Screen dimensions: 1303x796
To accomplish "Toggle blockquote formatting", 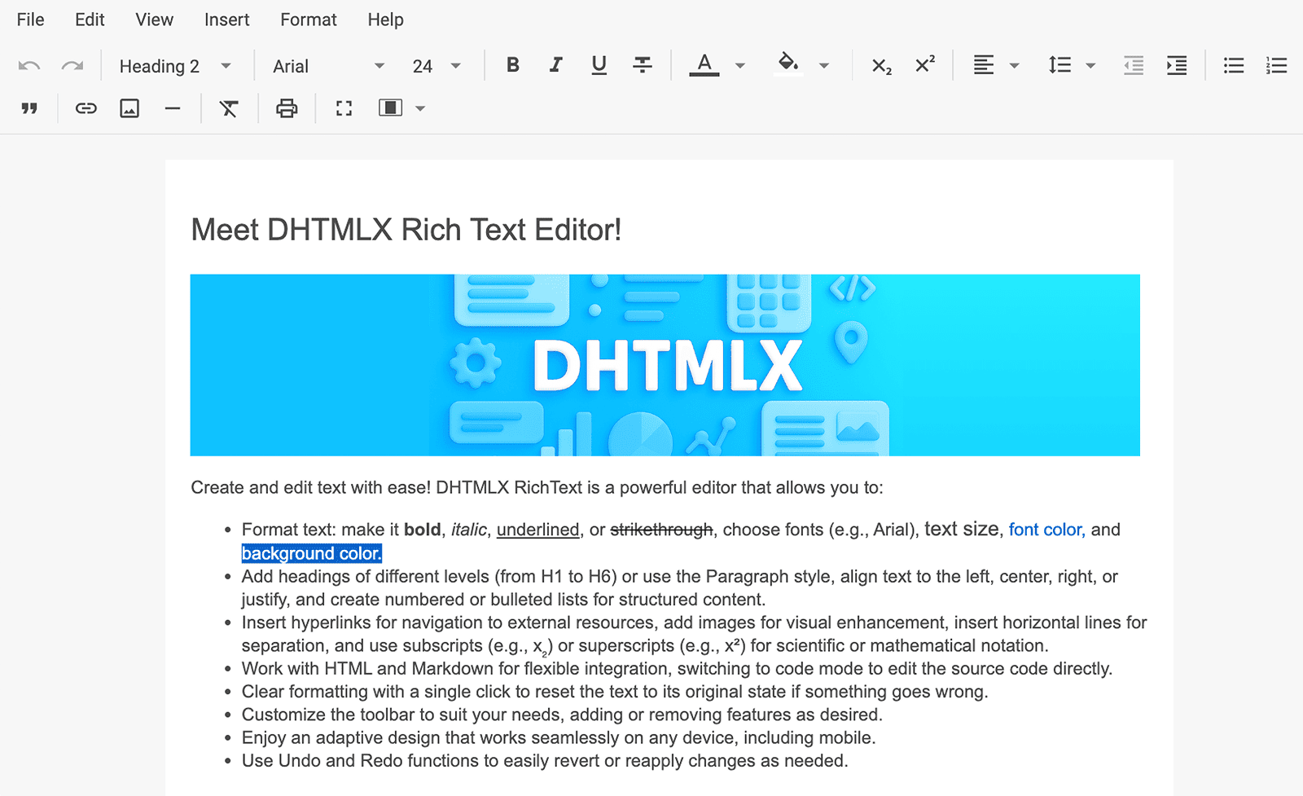I will pos(29,108).
